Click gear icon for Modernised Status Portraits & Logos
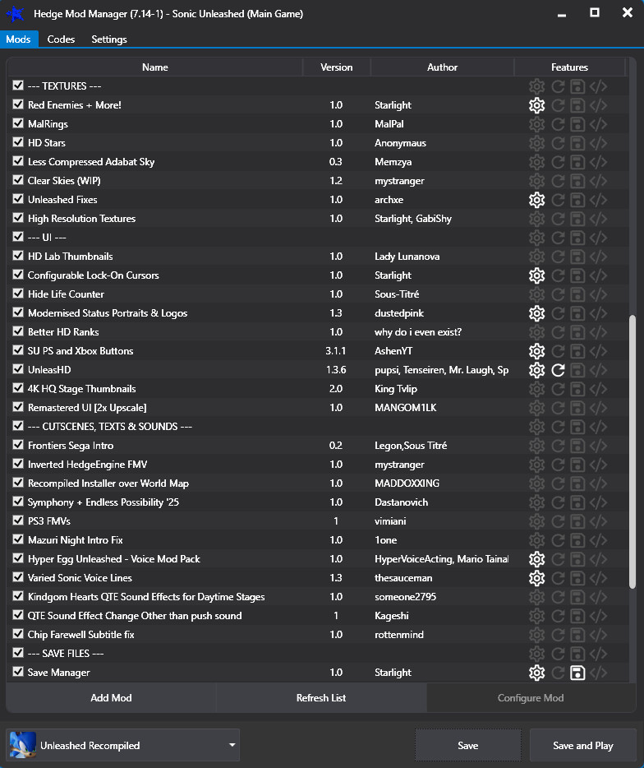Image resolution: width=644 pixels, height=768 pixels. 536,313
